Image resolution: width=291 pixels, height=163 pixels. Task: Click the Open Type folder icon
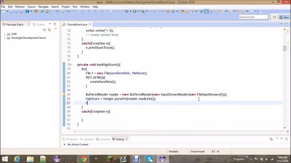tap(182, 11)
